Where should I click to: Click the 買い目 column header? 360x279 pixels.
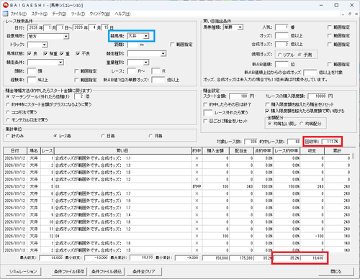click(x=122, y=151)
